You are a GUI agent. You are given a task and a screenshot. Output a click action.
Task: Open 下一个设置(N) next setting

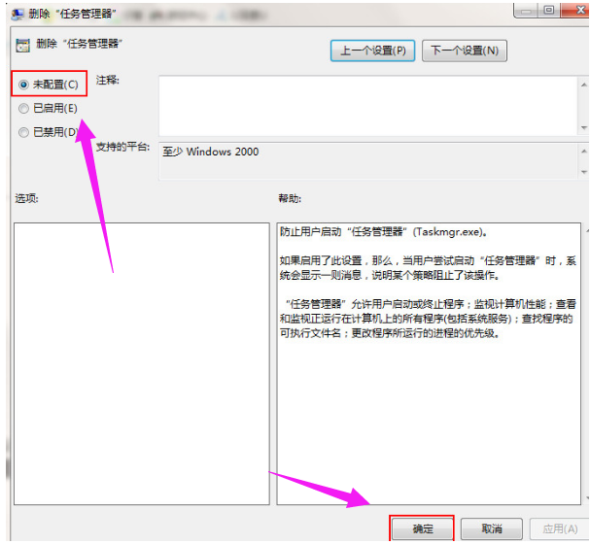(x=464, y=50)
